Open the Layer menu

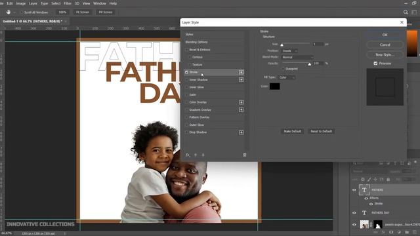tap(33, 3)
